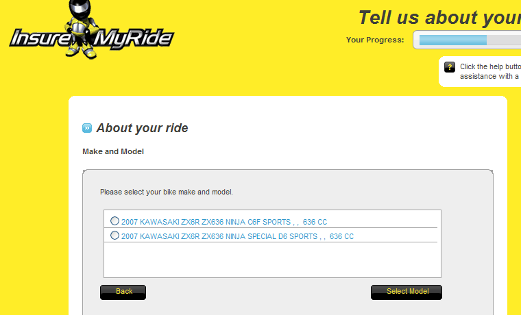Viewport: 521px width, 315px height.
Task: Click the '636 CC' text on the C6F row
Action: 315,222
